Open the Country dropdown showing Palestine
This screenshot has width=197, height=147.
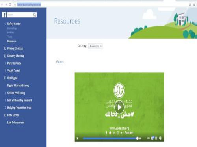[x=95, y=46]
